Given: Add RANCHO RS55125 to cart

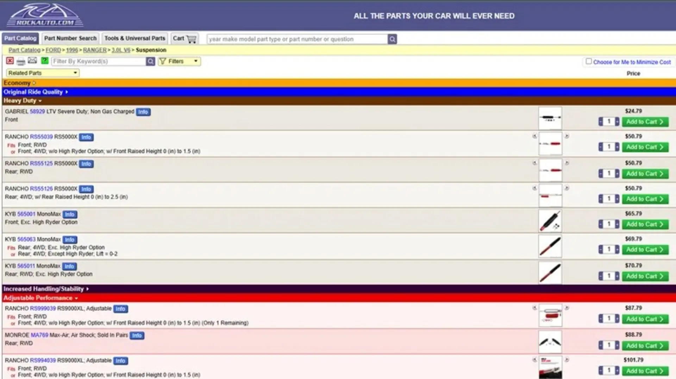Looking at the screenshot, I should click(645, 174).
